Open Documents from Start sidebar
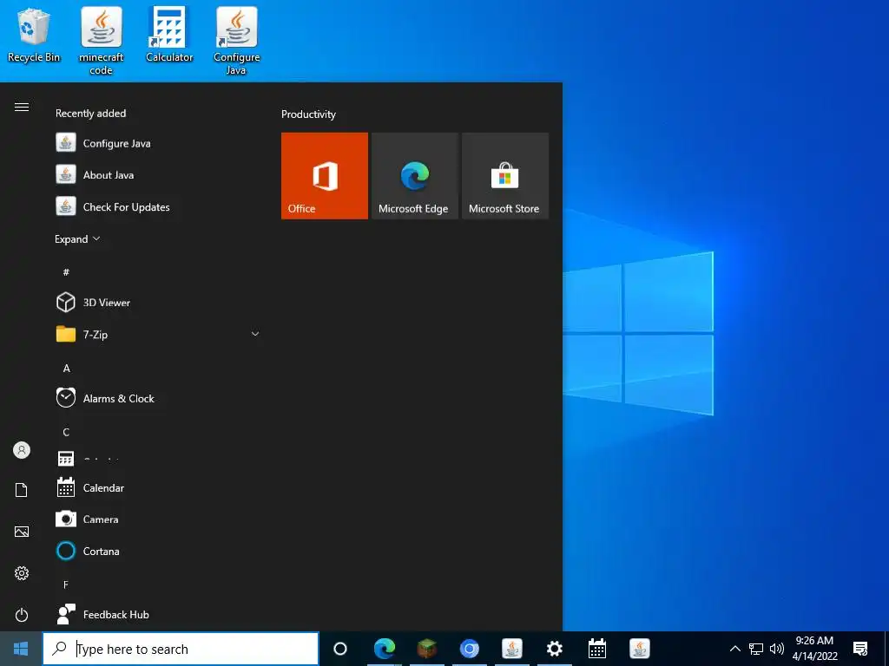Viewport: 889px width, 666px height. pos(22,490)
